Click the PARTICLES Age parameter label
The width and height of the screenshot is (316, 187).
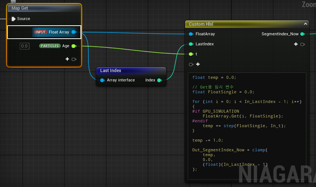54,46
